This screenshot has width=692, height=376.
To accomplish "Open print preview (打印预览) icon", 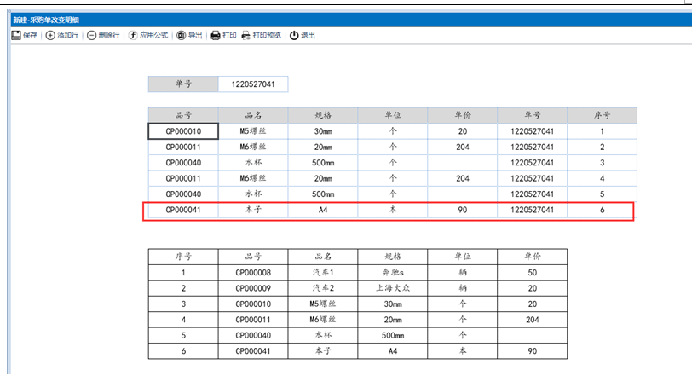I will [x=246, y=35].
